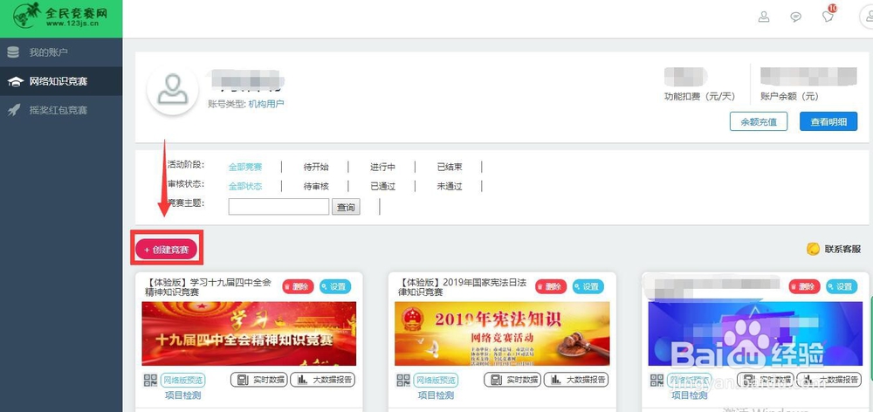Click the 十九届四中全会 banner thumbnail
Screen dimensions: 873x412
coord(249,333)
